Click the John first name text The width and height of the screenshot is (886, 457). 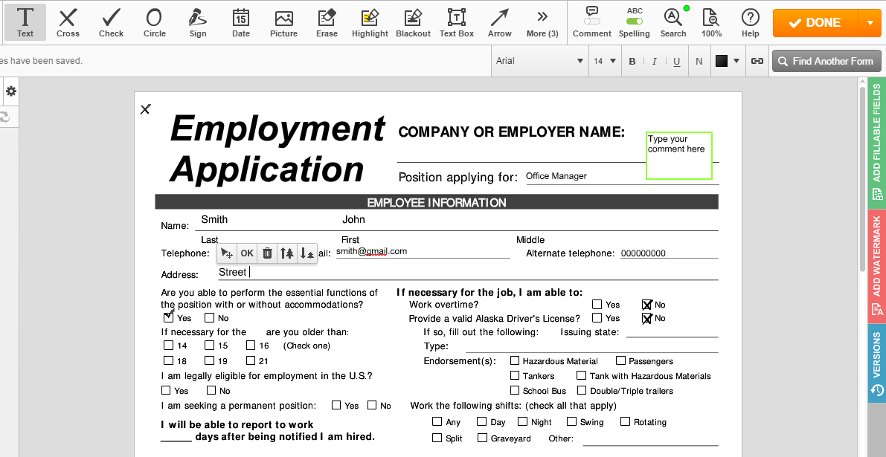[x=353, y=219]
